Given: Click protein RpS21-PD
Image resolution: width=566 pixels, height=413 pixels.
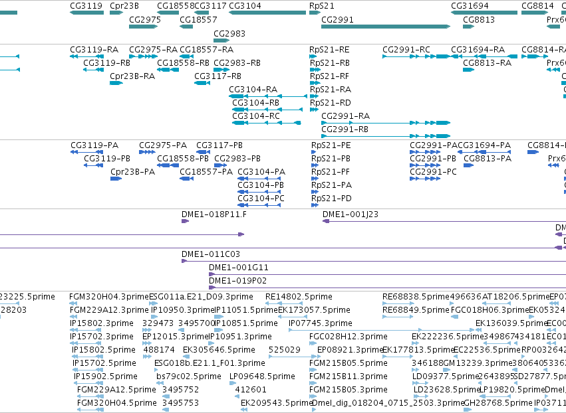Looking at the screenshot, I should coord(331,199).
